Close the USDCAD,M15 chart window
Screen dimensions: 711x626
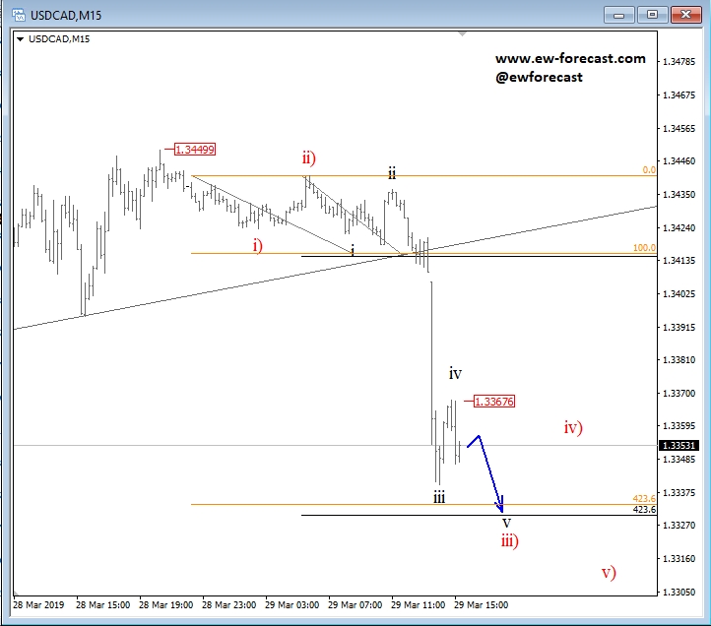tap(685, 15)
